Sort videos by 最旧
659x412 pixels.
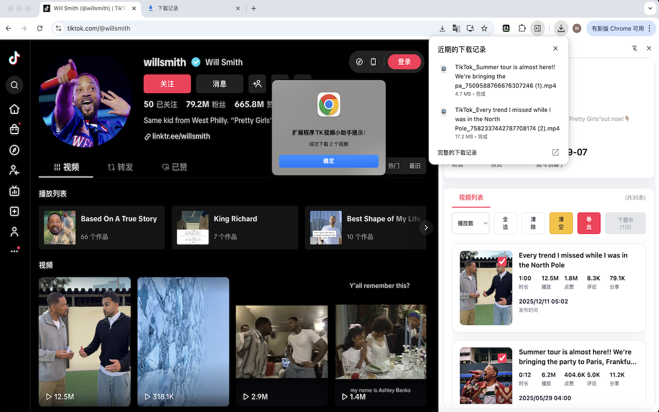pos(415,166)
